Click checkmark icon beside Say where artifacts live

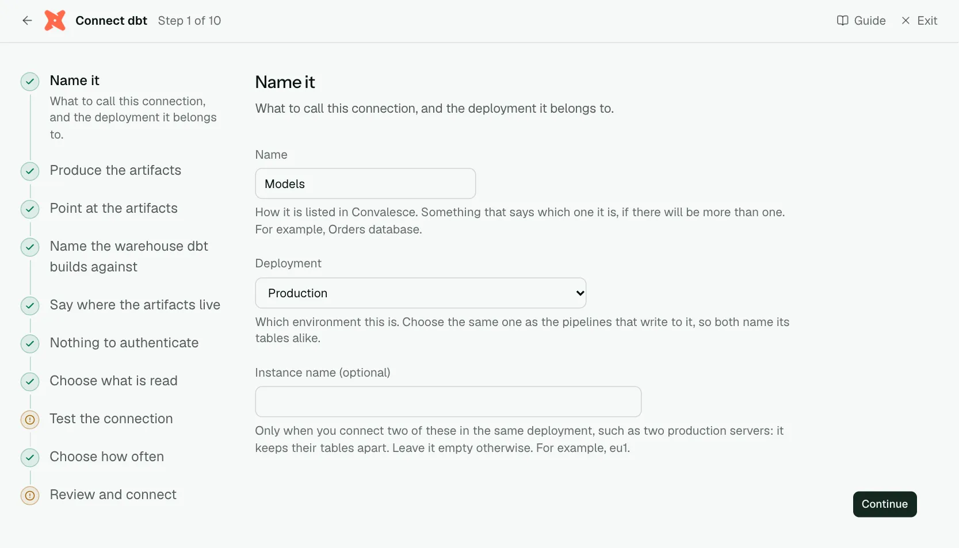coord(30,306)
